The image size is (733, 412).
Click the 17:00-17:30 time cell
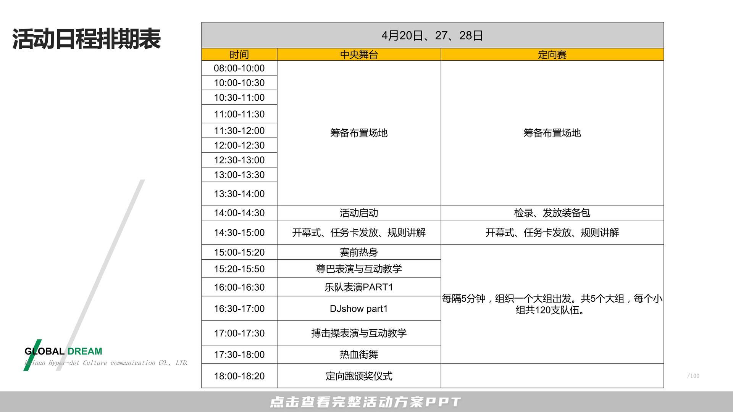(239, 333)
